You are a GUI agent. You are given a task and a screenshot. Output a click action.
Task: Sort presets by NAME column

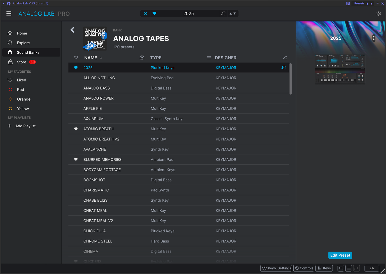[x=91, y=58]
